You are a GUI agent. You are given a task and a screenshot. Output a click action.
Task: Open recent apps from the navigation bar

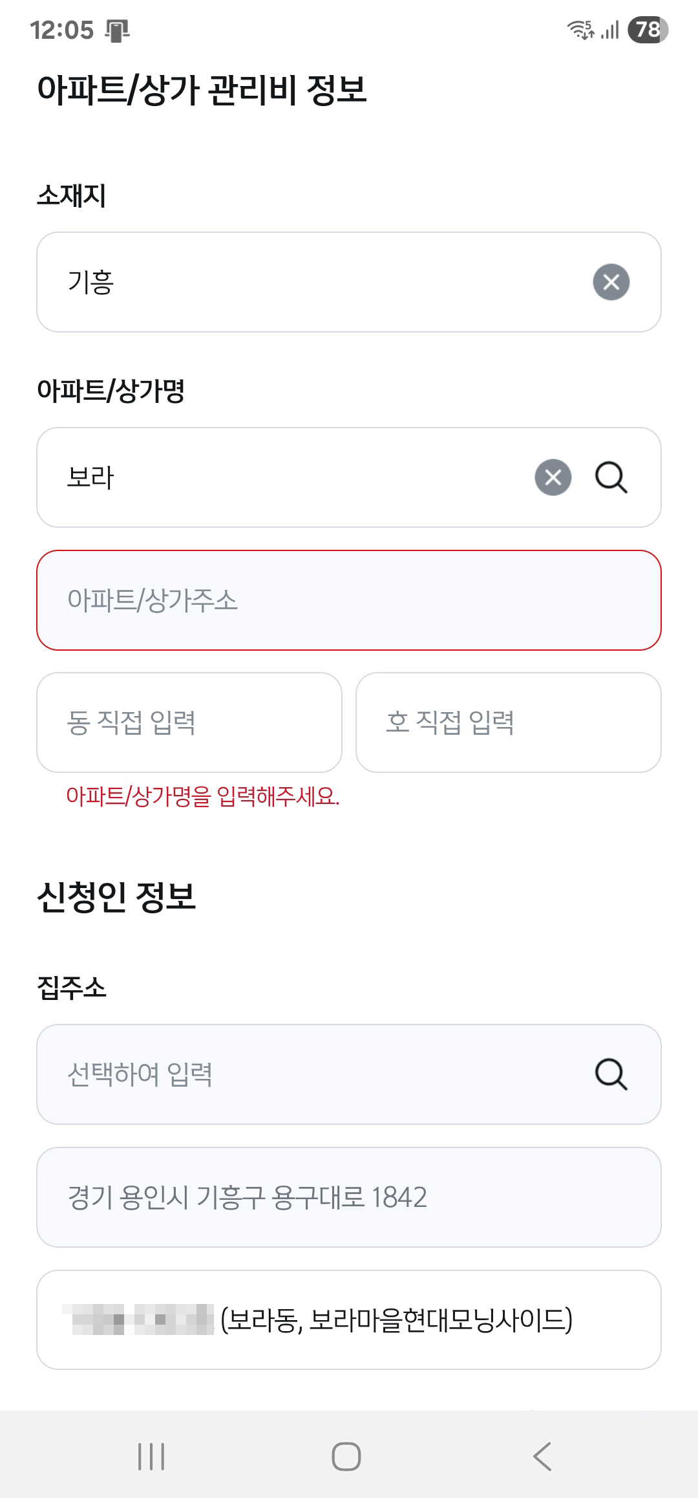(151, 1456)
